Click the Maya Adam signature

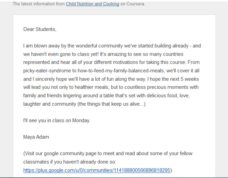pos(36,137)
